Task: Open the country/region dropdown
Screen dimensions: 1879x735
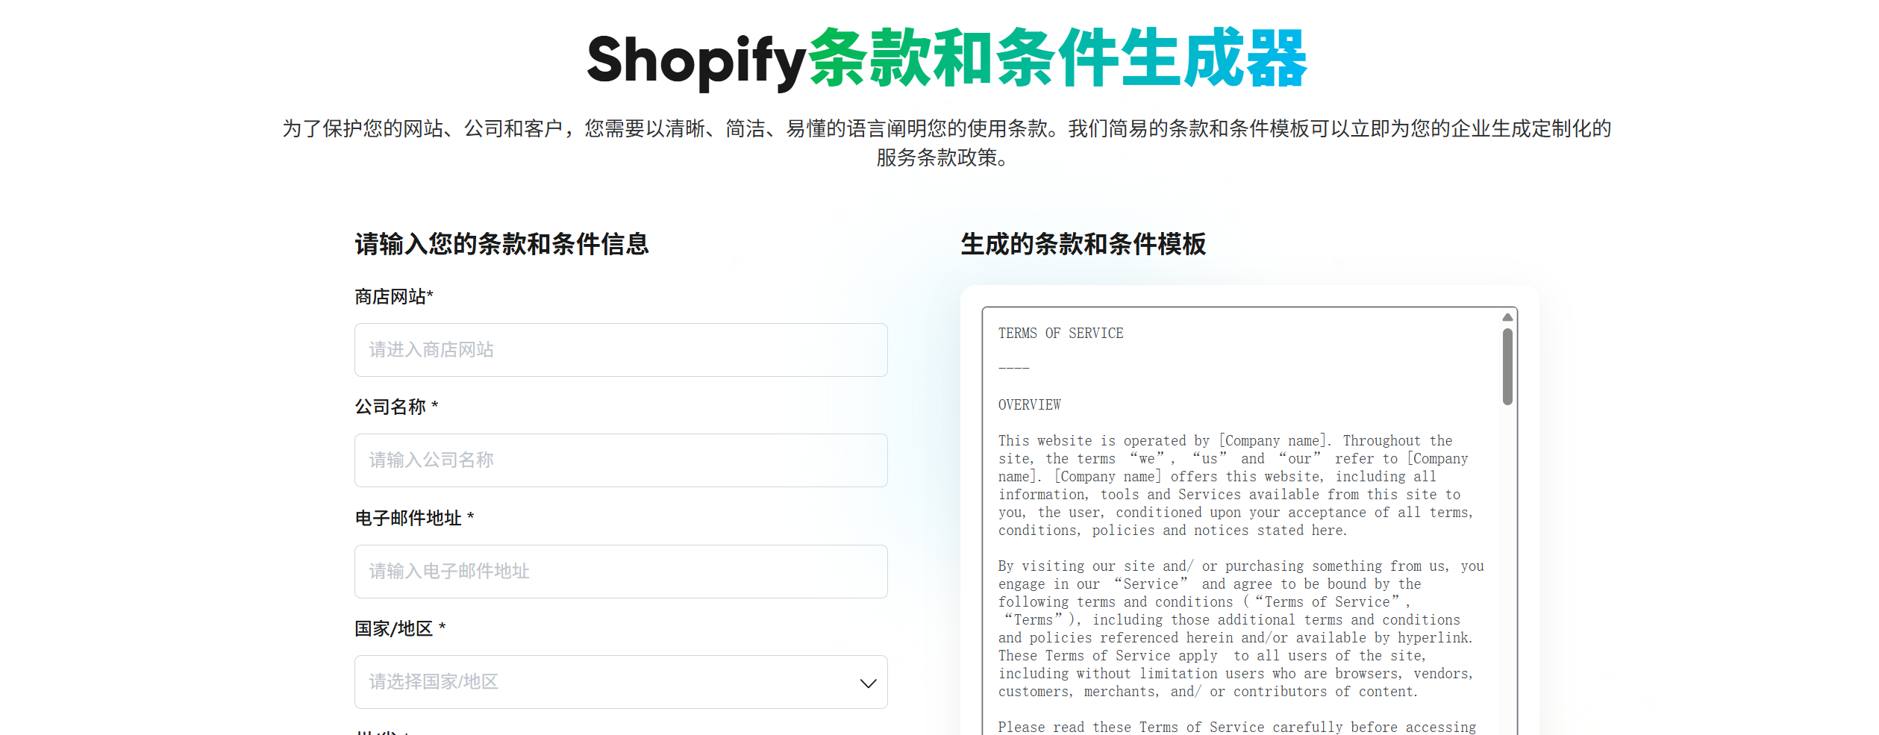Action: point(621,682)
